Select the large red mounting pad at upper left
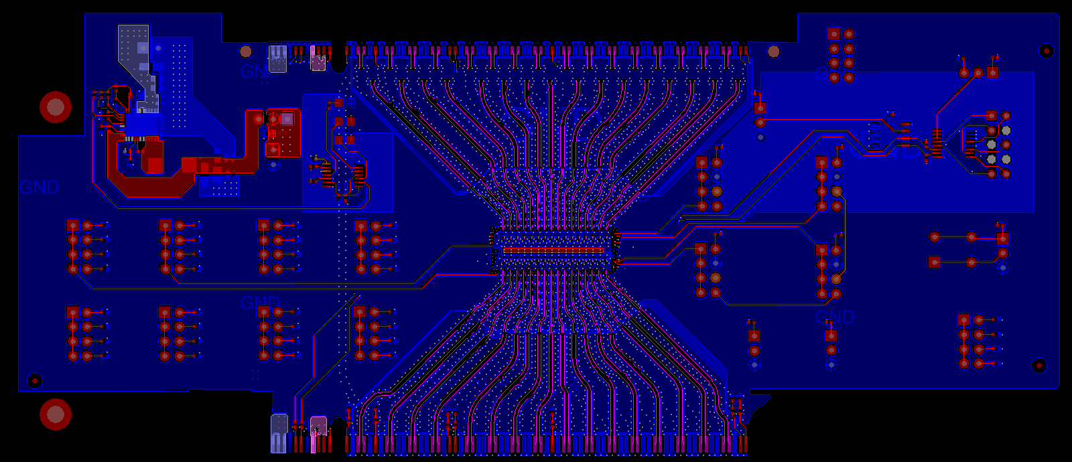Image resolution: width=1072 pixels, height=462 pixels. click(x=56, y=107)
